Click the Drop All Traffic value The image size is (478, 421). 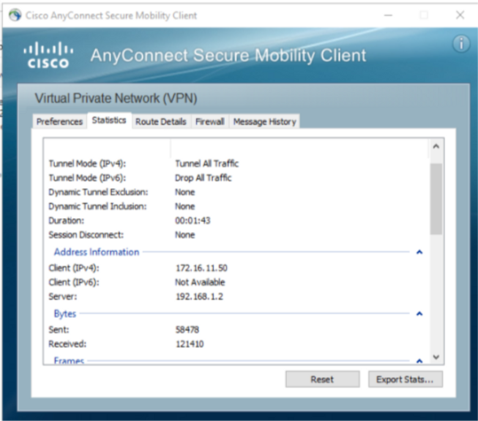click(203, 178)
